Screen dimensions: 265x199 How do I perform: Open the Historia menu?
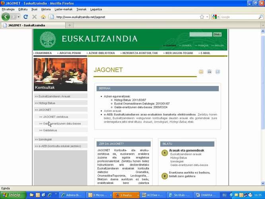(x=46, y=9)
